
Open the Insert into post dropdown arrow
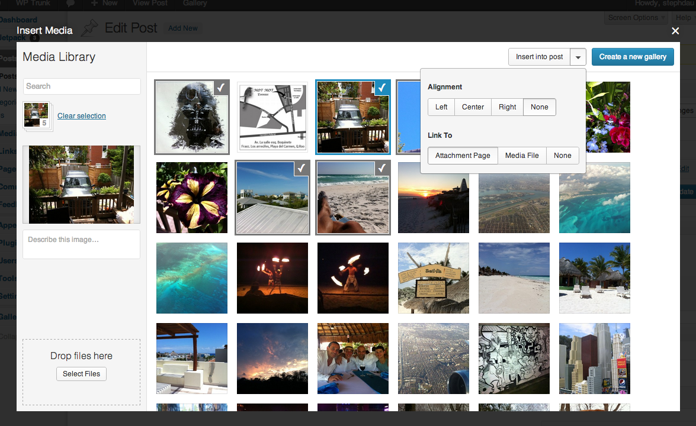pyautogui.click(x=578, y=57)
